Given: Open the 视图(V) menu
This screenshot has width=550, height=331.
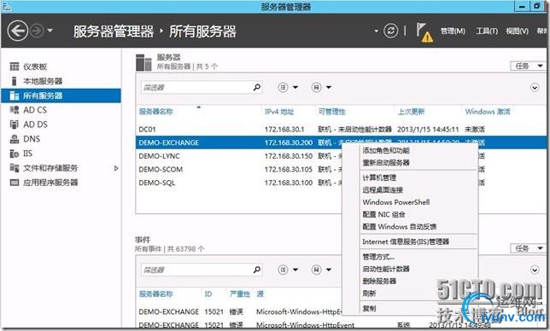Looking at the screenshot, I should tap(517, 32).
